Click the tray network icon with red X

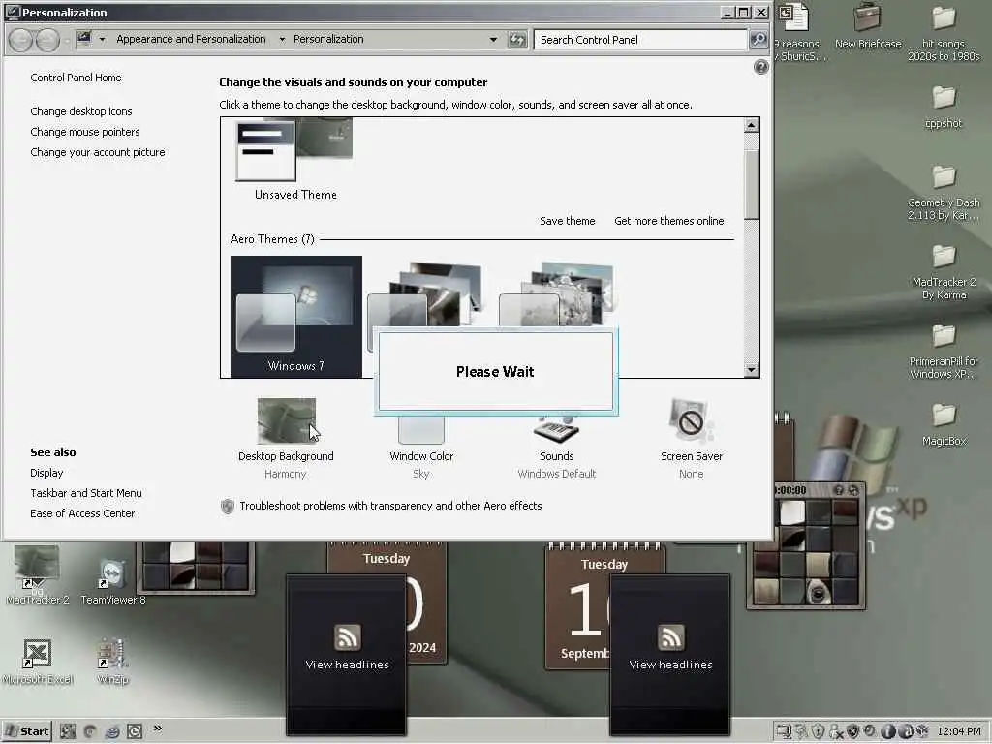(836, 732)
